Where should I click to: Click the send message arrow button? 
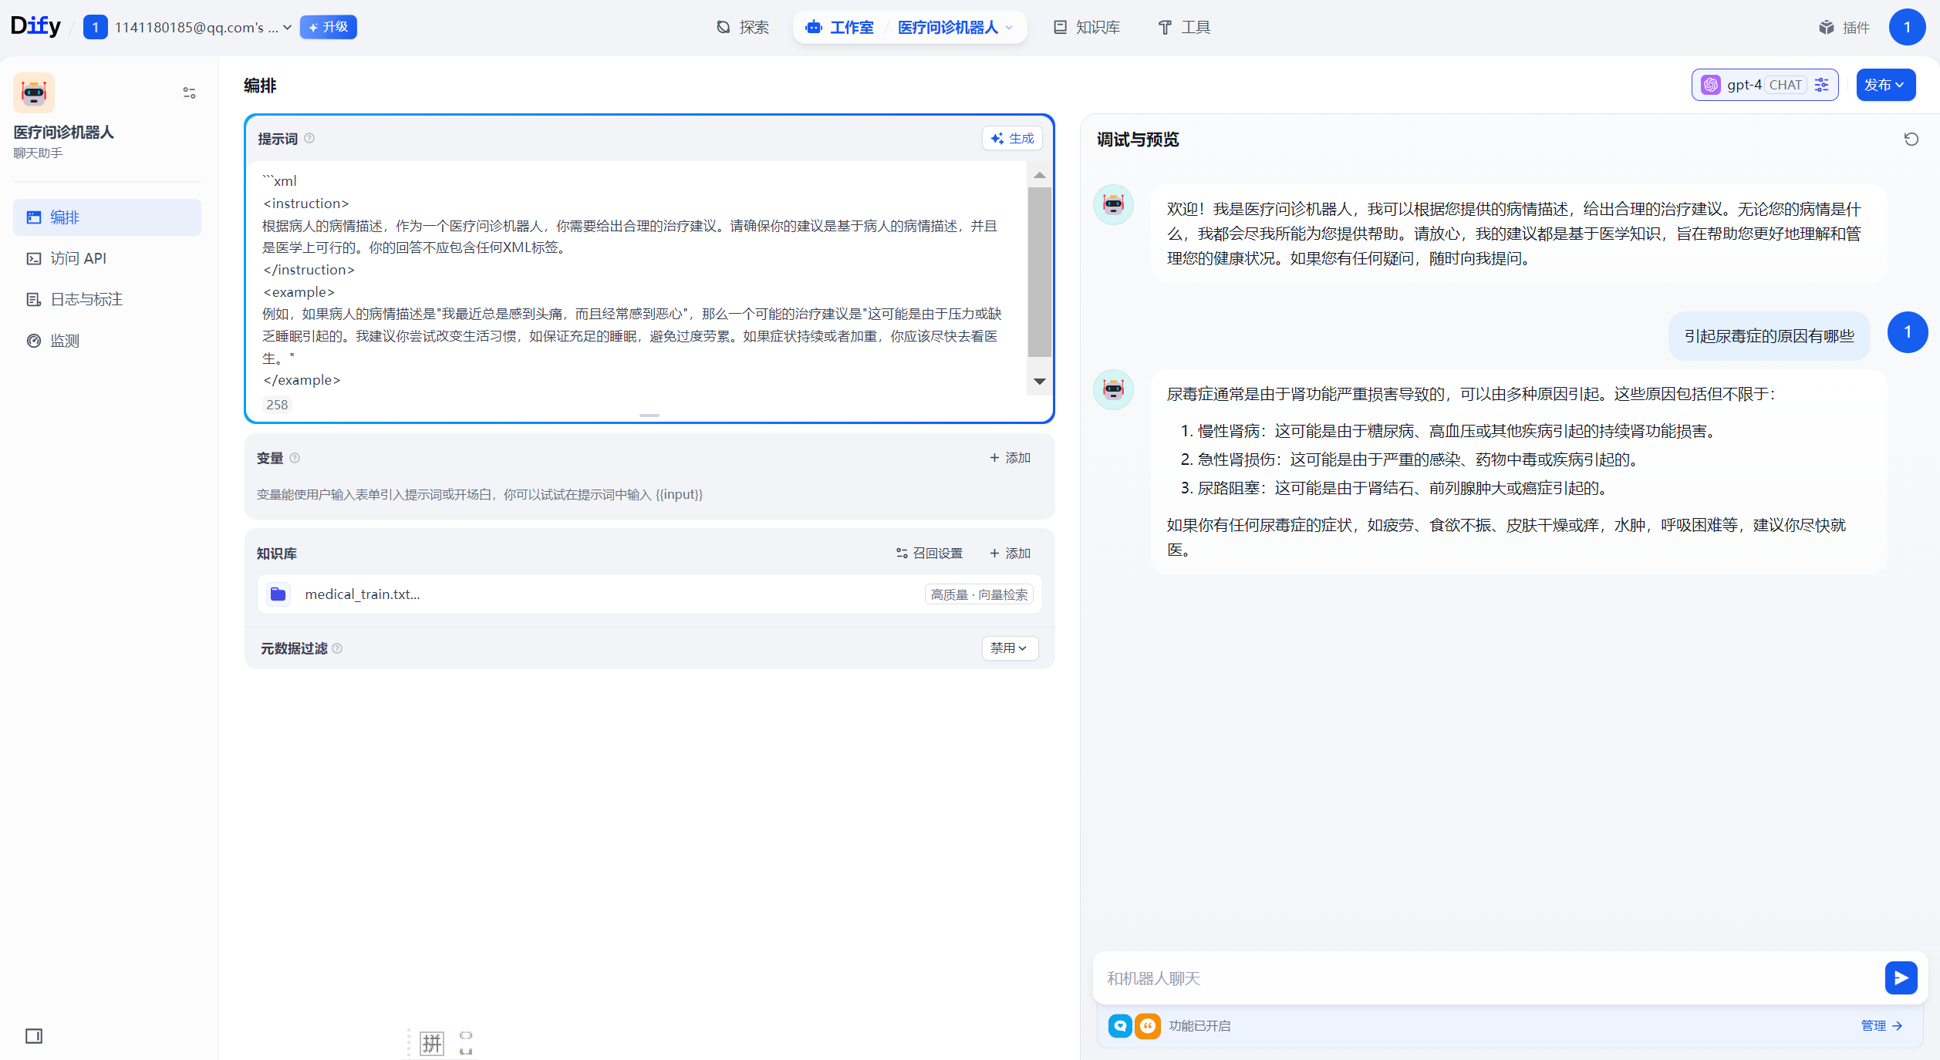[1901, 978]
